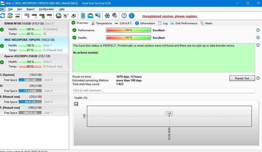The width and height of the screenshot is (262, 152).
Task: Click the 27 °C WDC temperature bar
Action: [30, 50]
